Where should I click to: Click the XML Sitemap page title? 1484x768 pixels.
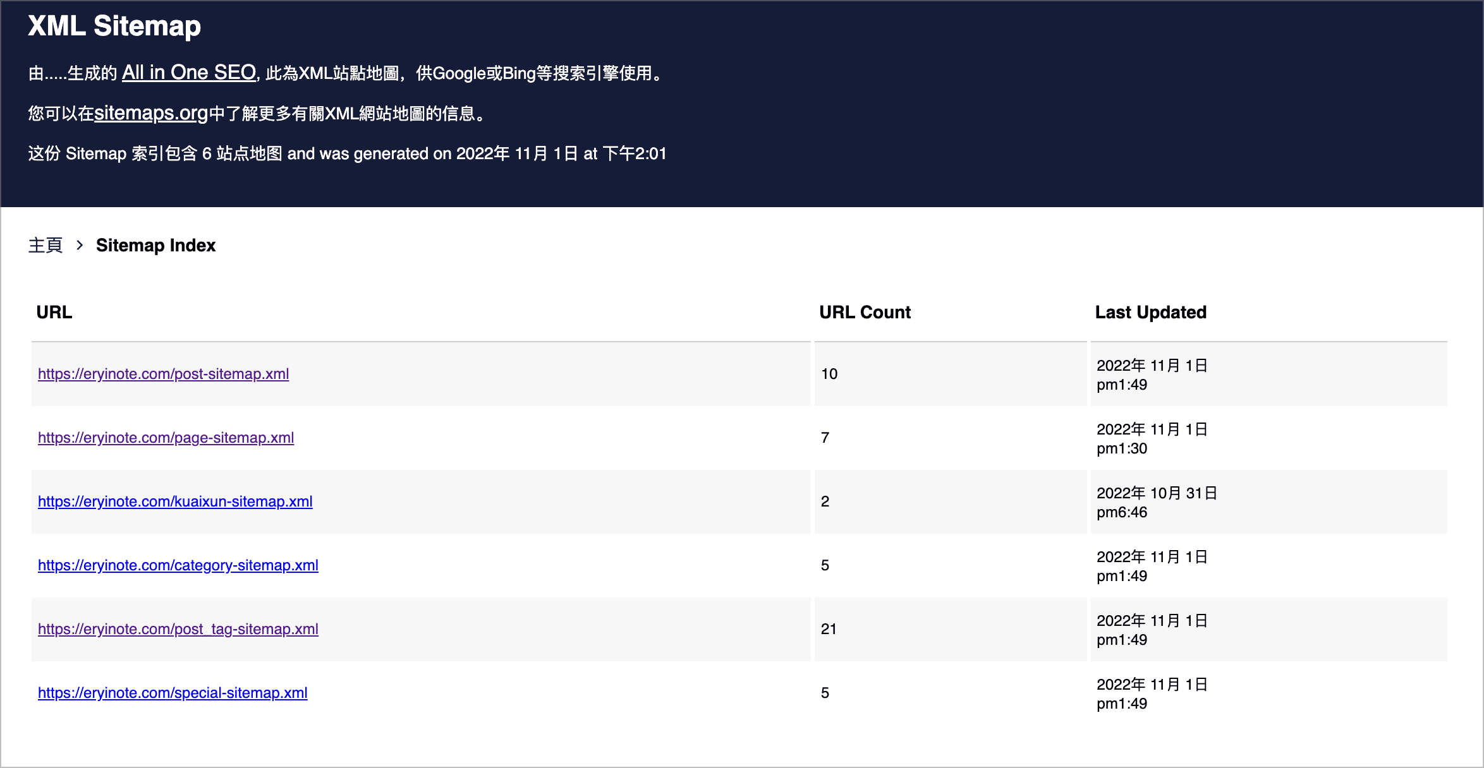tap(114, 26)
